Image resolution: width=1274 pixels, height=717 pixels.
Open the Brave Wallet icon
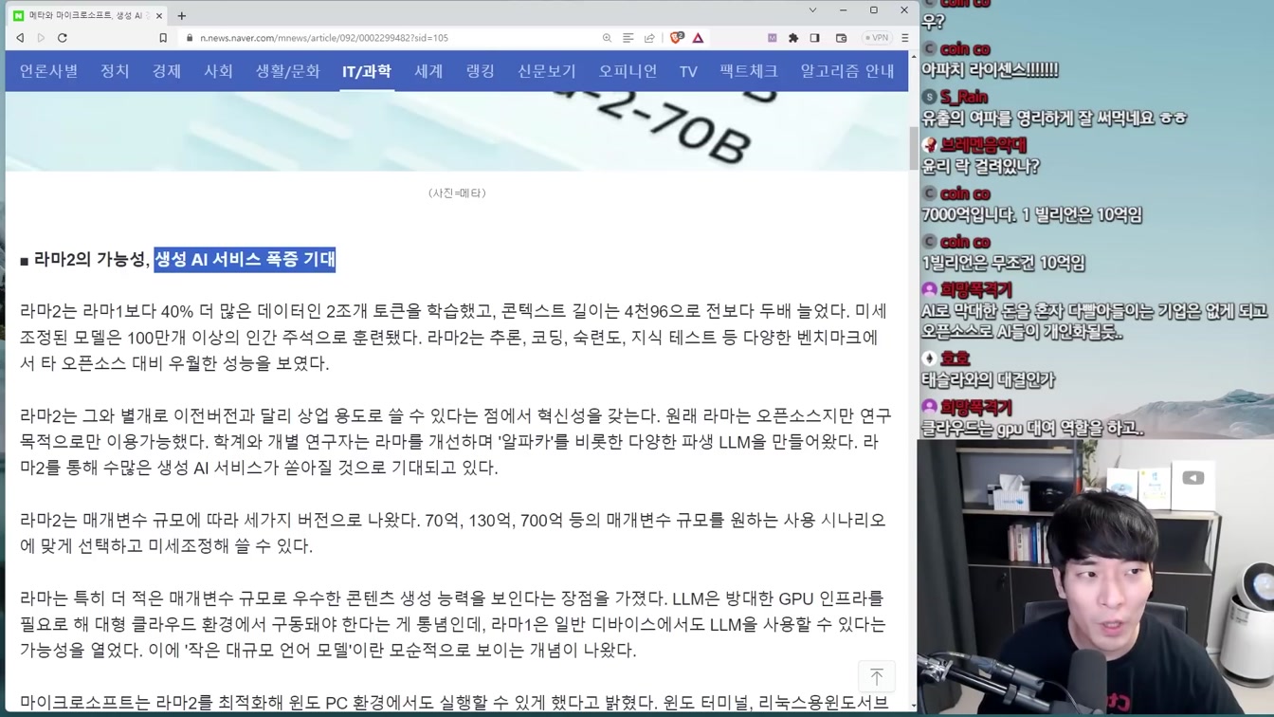pos(841,38)
